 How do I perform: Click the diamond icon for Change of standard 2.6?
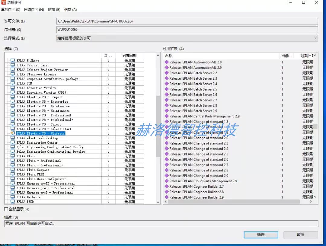click(x=167, y=159)
